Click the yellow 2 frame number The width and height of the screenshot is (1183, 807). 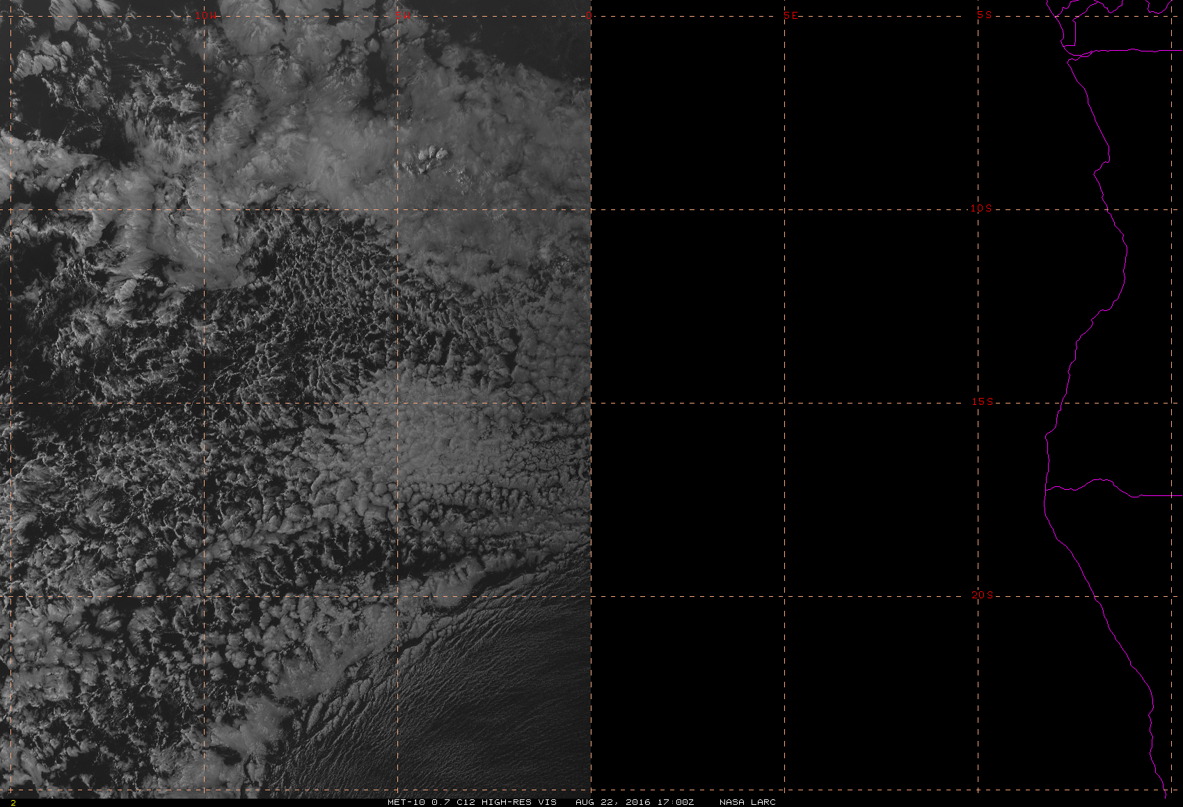coord(13,802)
